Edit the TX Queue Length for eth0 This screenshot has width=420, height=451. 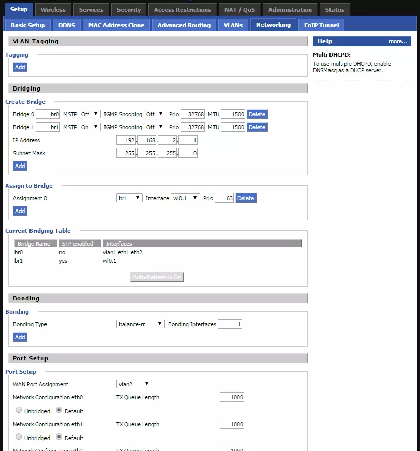[231, 397]
